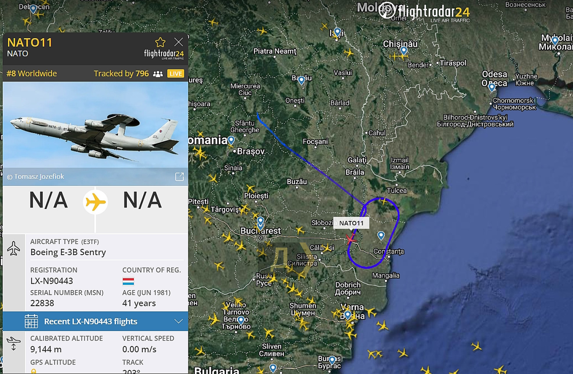Screen dimensions: 573x374
Task: Open the calendar icon for recent flights
Action: pos(31,321)
